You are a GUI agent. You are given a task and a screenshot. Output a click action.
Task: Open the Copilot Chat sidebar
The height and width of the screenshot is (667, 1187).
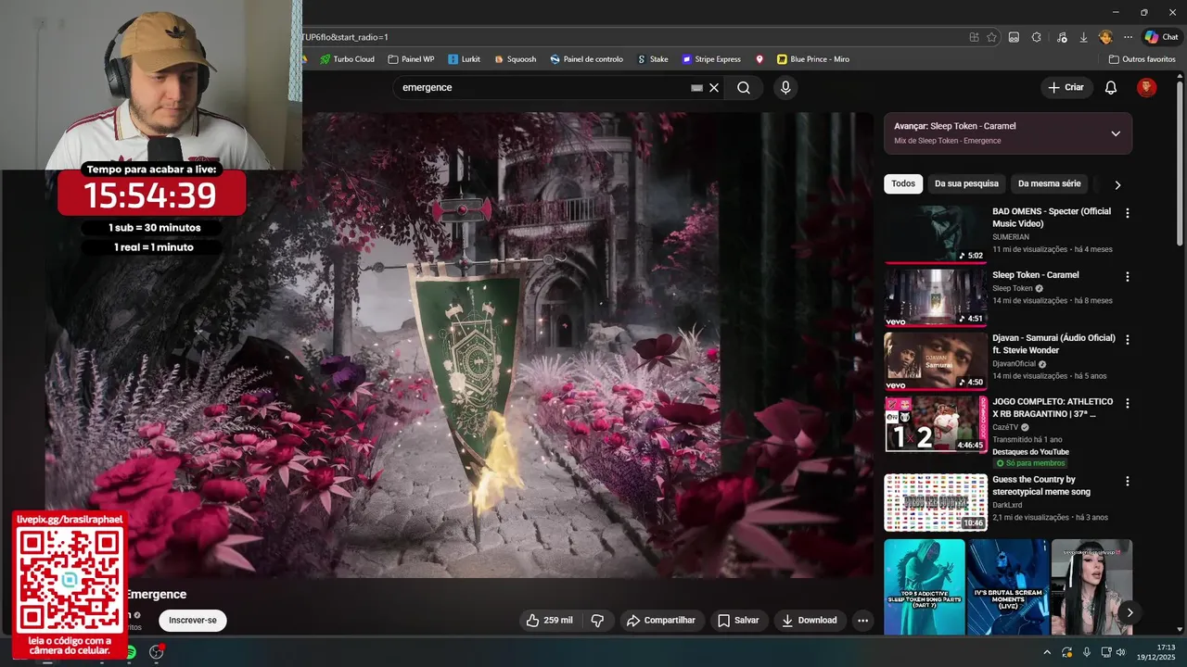(1161, 37)
